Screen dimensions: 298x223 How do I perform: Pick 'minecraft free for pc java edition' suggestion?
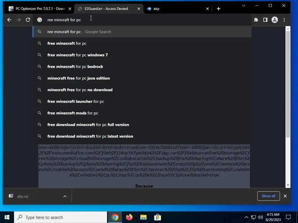(142, 78)
